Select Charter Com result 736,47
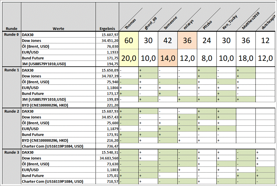 [107, 146]
